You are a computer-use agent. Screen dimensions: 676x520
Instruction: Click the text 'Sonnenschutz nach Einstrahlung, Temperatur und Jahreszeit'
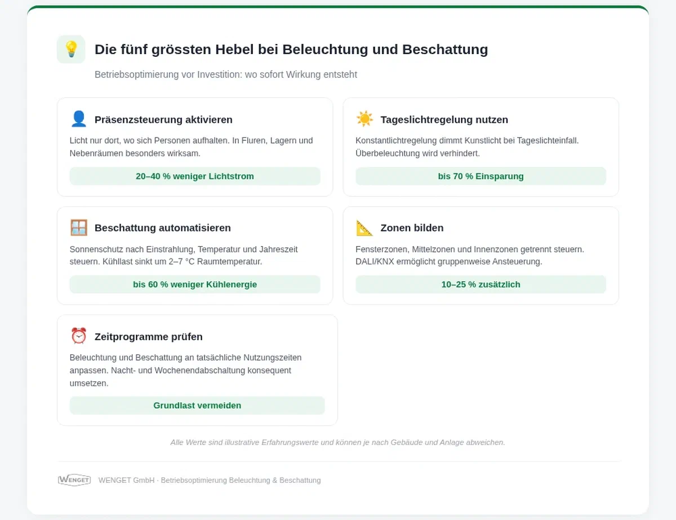coord(184,249)
